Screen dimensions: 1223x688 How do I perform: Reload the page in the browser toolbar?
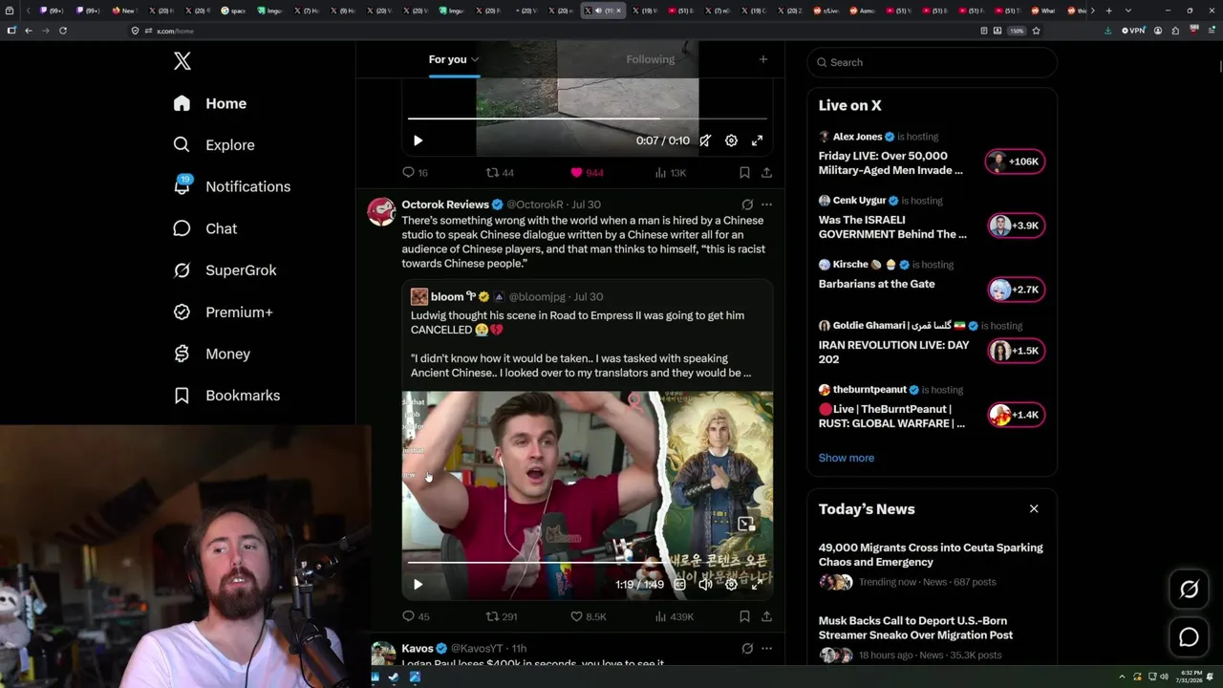pyautogui.click(x=63, y=31)
